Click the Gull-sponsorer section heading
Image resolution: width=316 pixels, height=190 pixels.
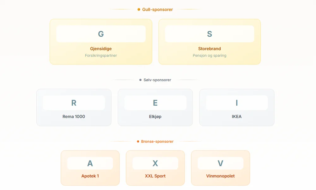[157, 9]
